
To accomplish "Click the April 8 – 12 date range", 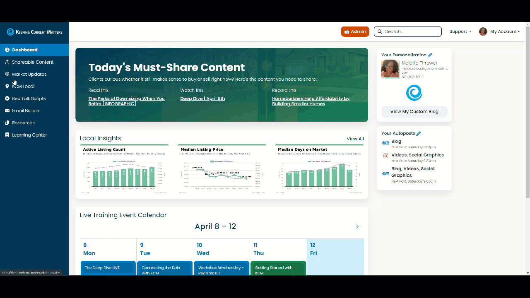I will (215, 227).
